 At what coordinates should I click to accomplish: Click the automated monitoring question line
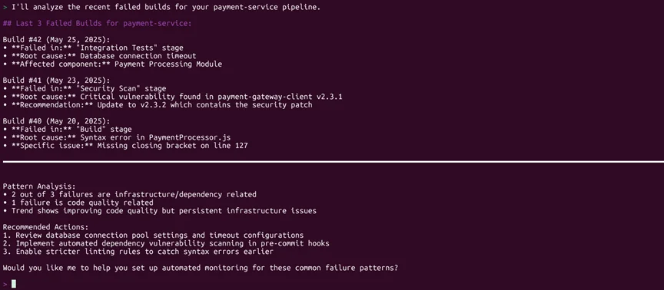click(x=201, y=268)
